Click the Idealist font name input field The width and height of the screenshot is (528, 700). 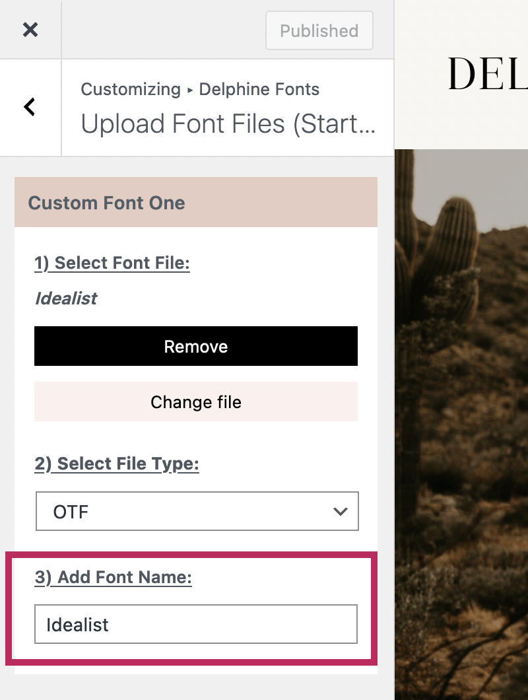click(196, 624)
